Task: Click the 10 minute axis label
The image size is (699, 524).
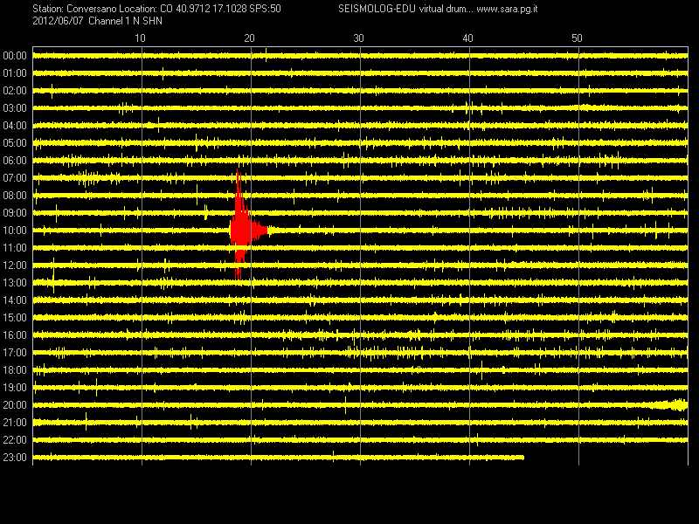Action: coord(140,38)
